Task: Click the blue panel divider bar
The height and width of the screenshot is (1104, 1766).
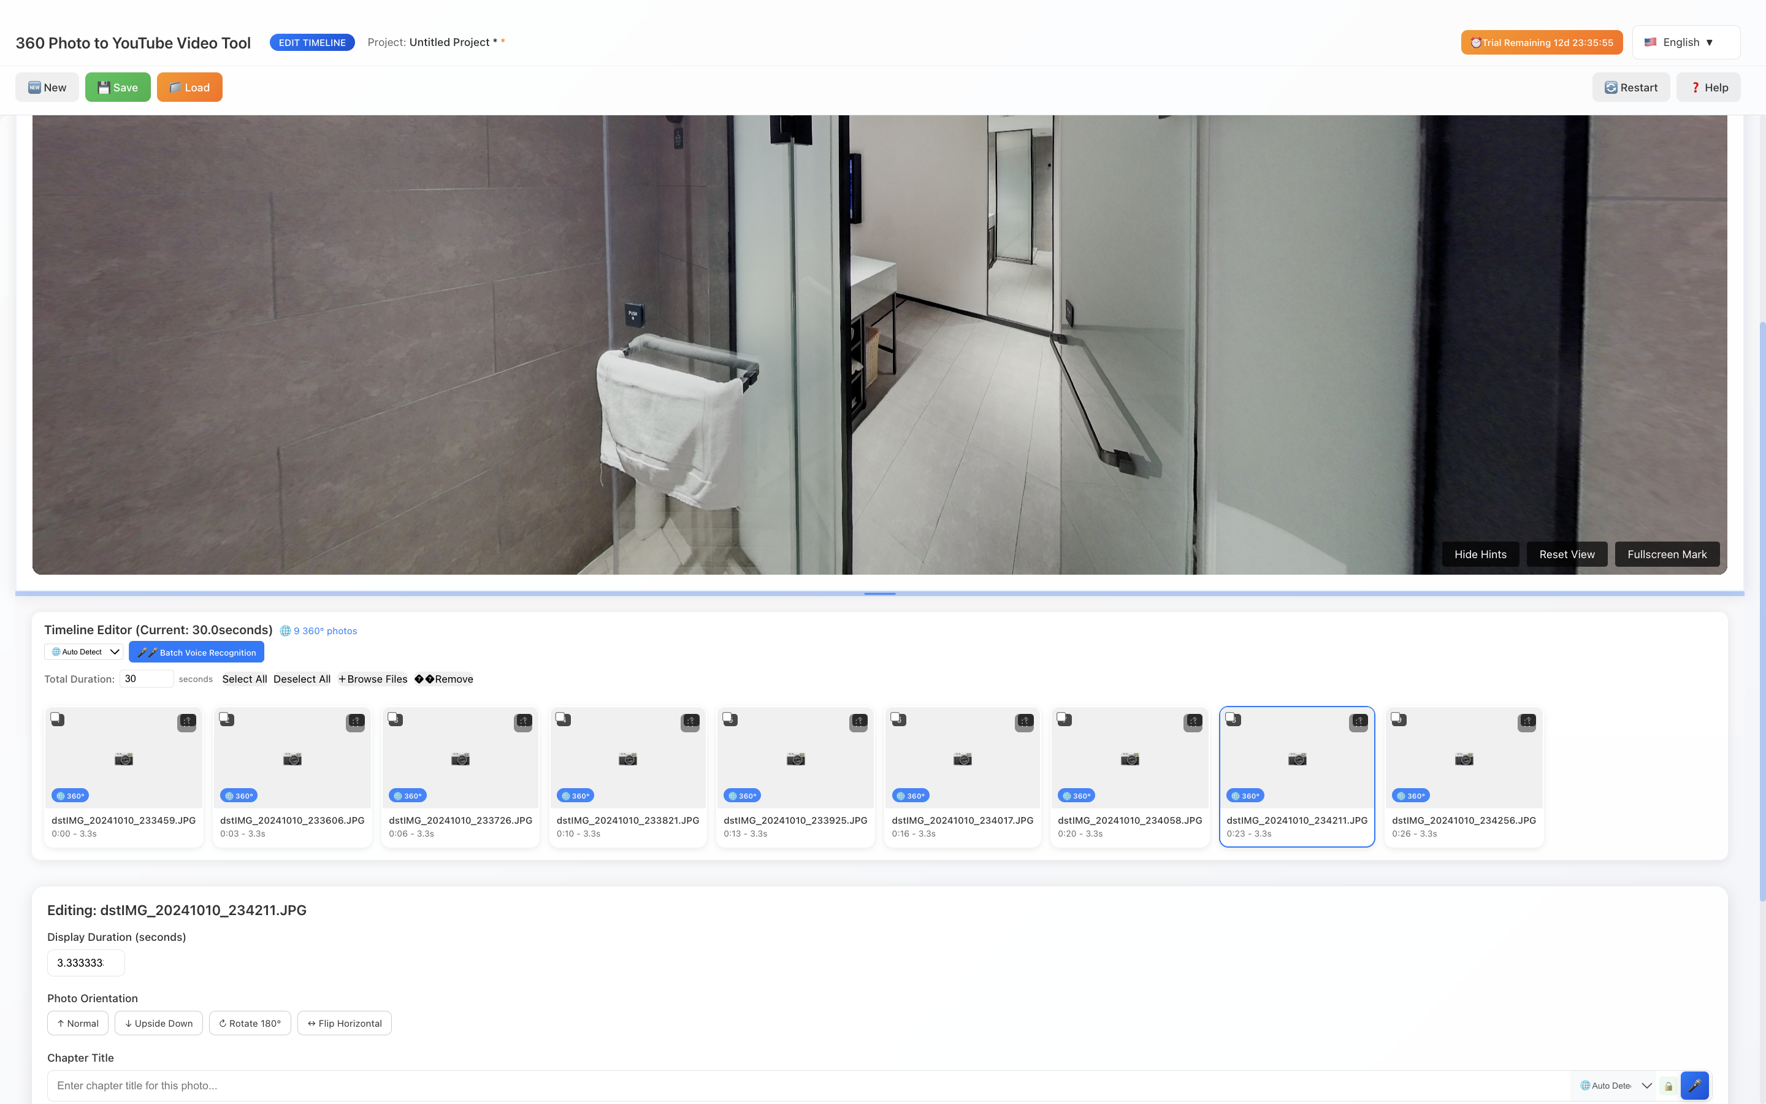Action: click(879, 594)
